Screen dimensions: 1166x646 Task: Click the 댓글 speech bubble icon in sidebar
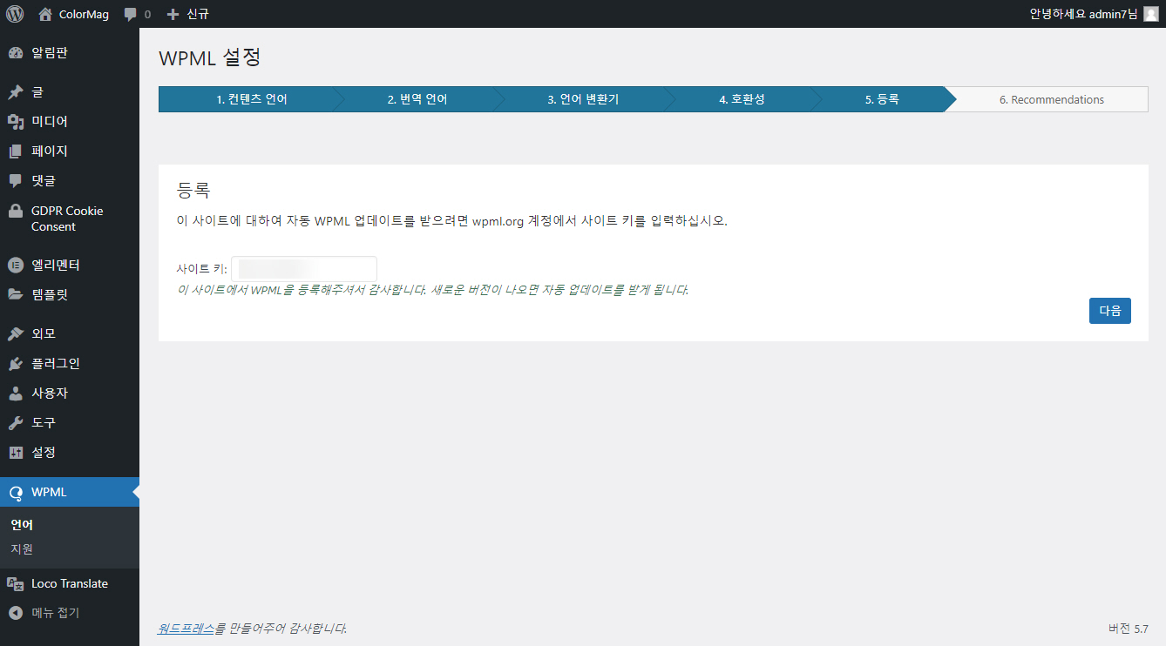(x=16, y=181)
